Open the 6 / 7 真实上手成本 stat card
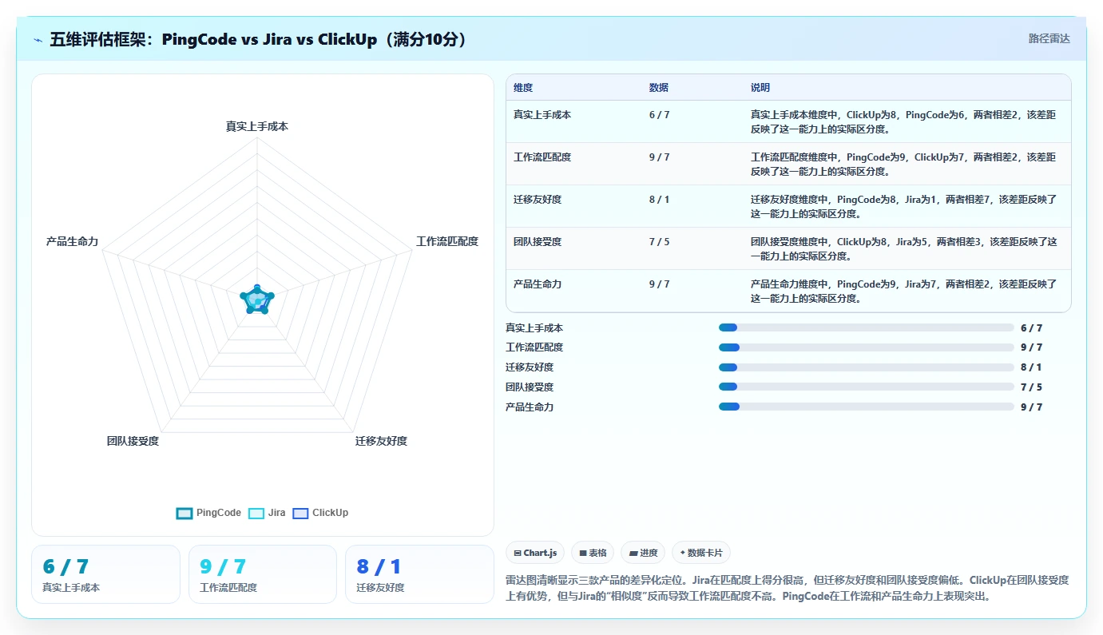 click(x=105, y=574)
